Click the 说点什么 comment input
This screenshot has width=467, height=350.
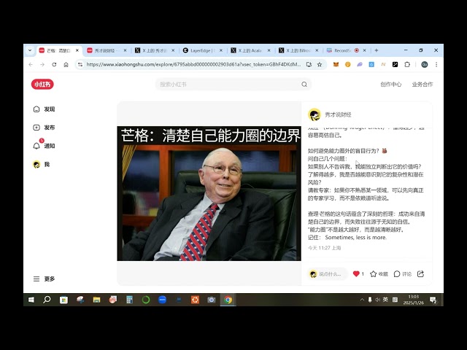[328, 274]
